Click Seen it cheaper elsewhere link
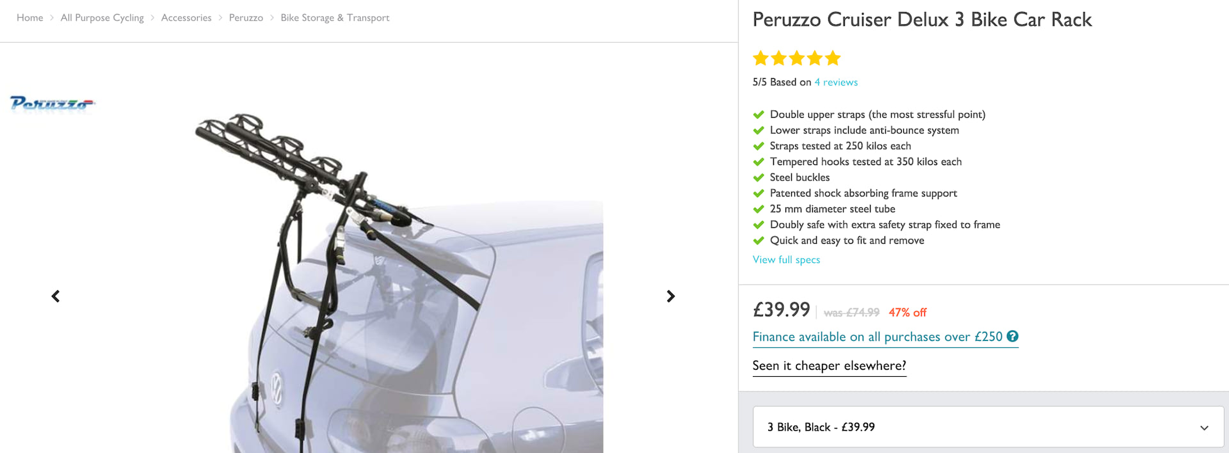This screenshot has height=453, width=1229. (x=829, y=365)
